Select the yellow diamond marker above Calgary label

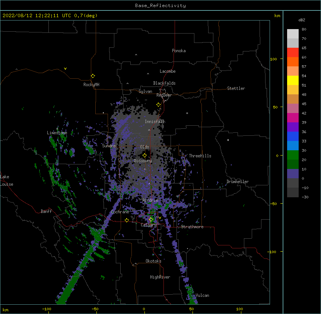(x=151, y=220)
